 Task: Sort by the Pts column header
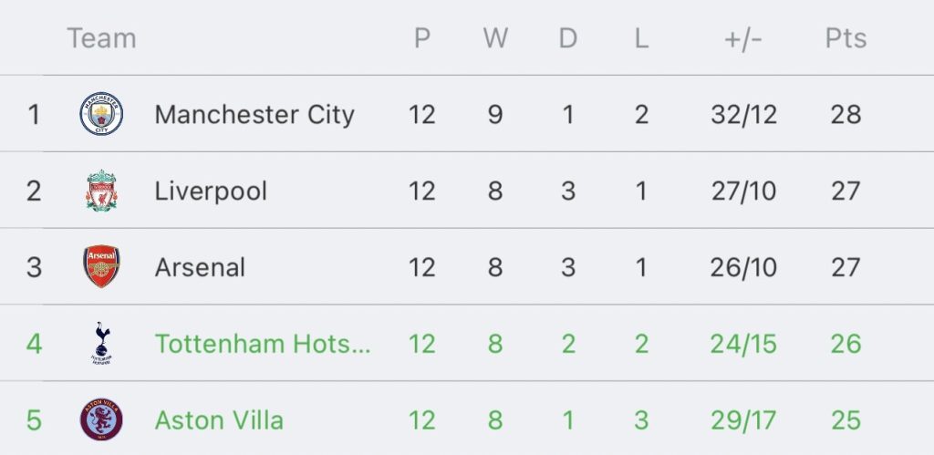click(x=846, y=38)
